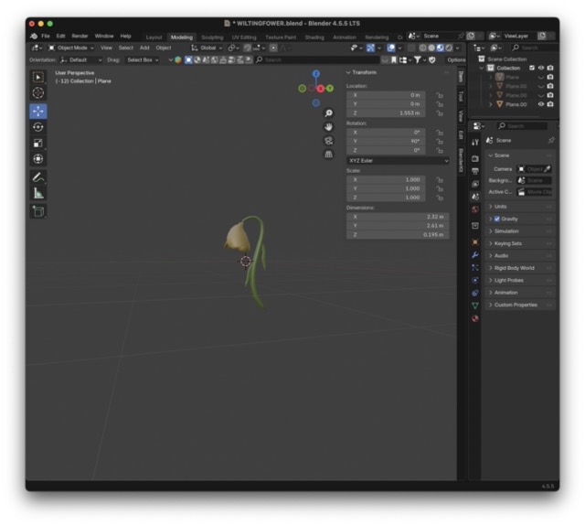Screen dimensions: 585x525
Task: Open the Add menu in viewport header
Action: (x=144, y=48)
